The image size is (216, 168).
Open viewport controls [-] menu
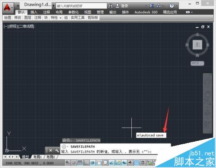(6, 26)
